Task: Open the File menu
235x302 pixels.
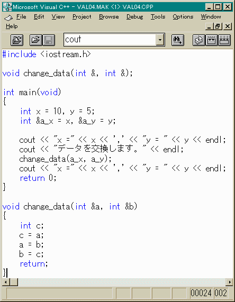Action: pyautogui.click(x=21, y=17)
